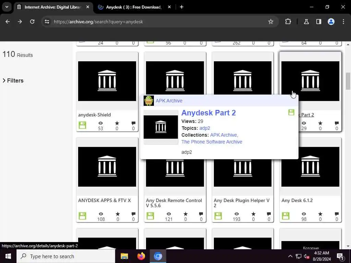Open Chrome Labs flask icon

click(x=306, y=22)
